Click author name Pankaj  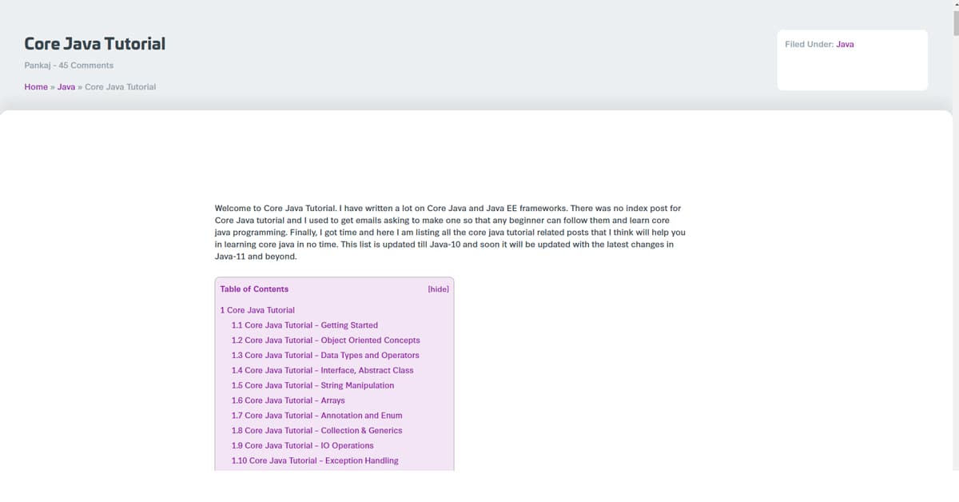(x=38, y=66)
